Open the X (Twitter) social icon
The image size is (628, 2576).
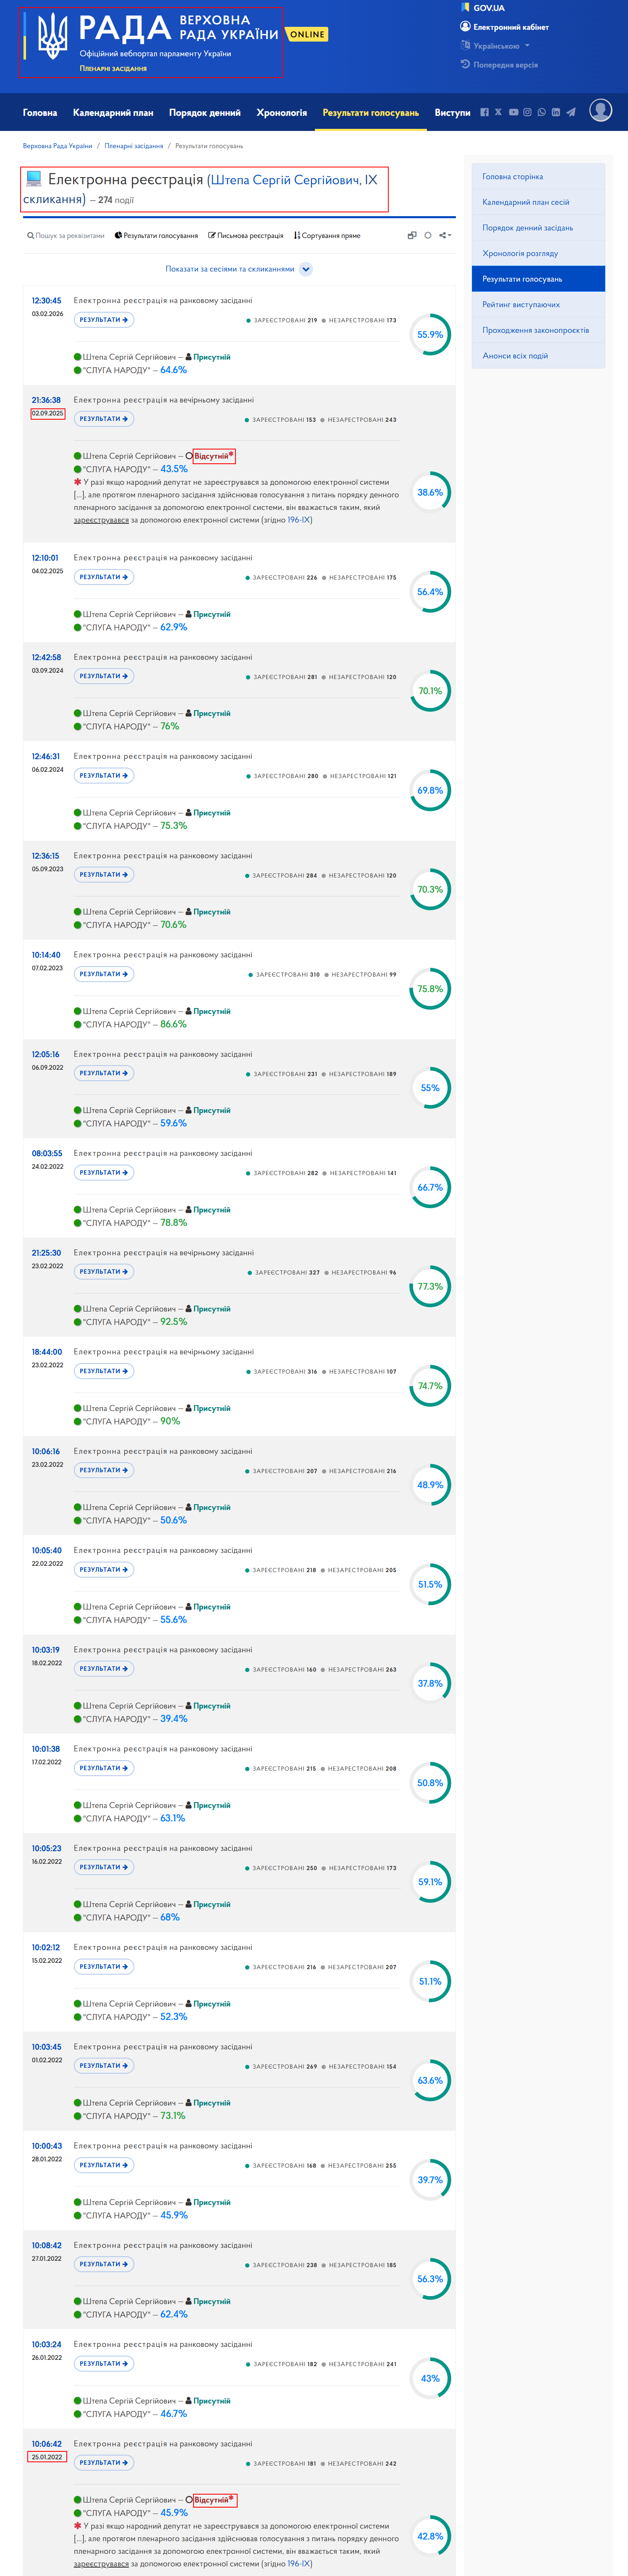coord(498,112)
